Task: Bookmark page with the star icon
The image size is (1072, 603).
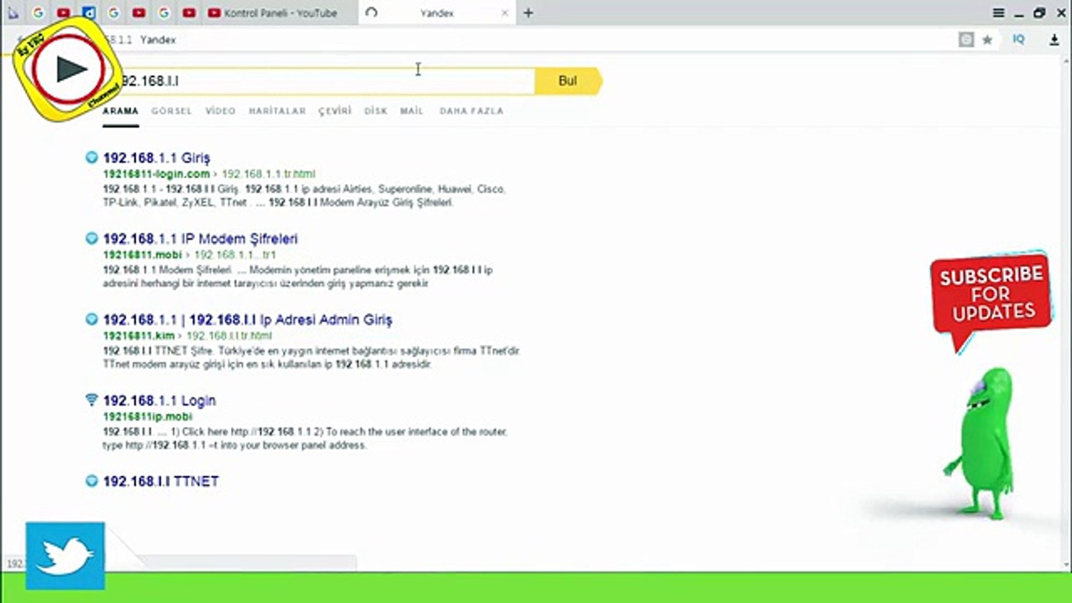Action: coord(987,40)
